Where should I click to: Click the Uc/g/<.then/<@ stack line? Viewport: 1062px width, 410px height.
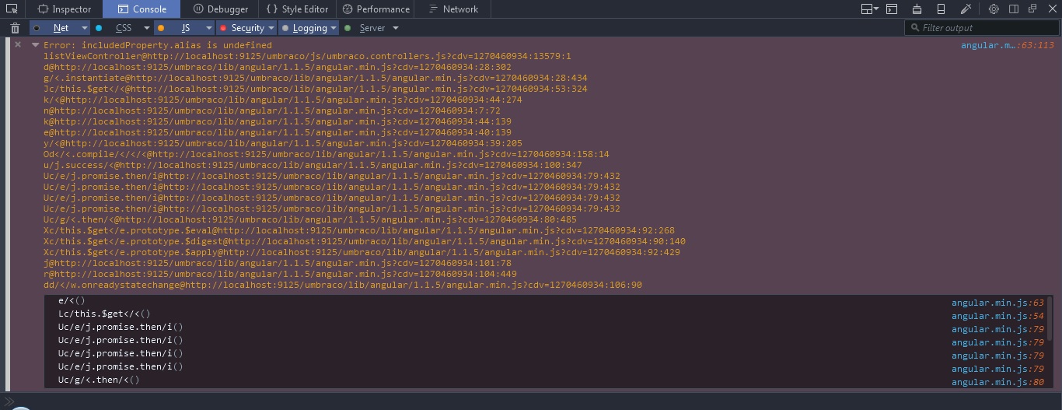coord(310,219)
